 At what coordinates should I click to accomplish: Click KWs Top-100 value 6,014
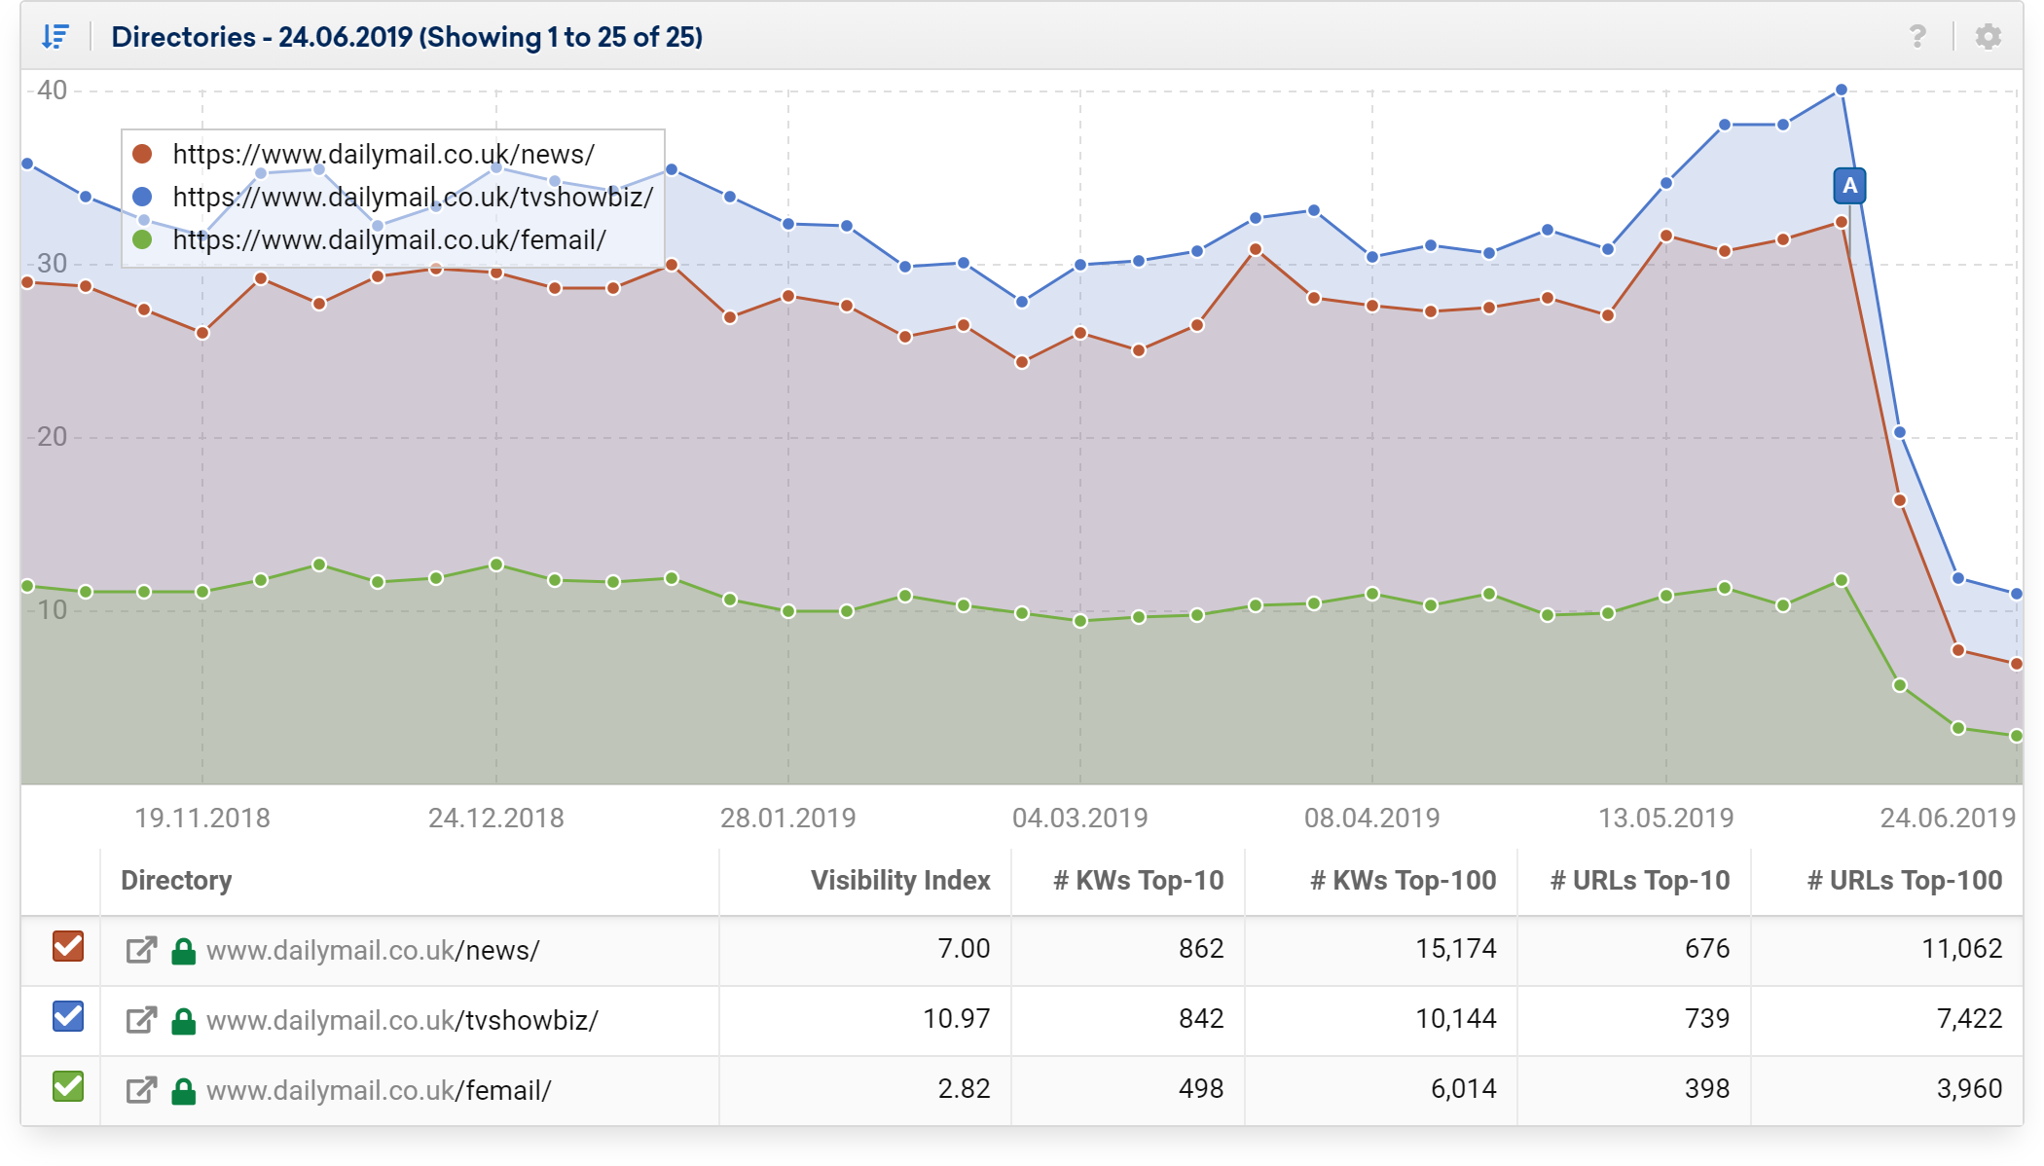(x=1464, y=1089)
